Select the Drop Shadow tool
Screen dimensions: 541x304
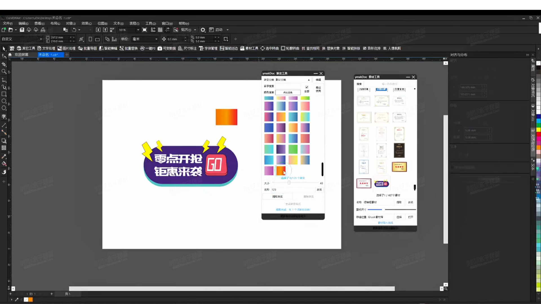[x=4, y=140]
